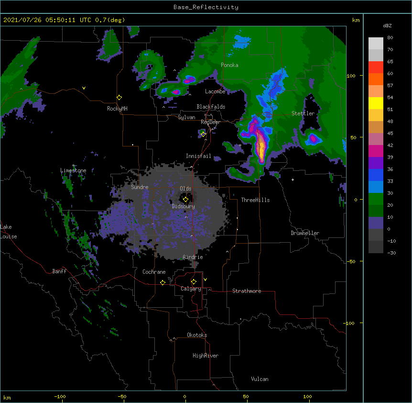Screen dimensions: 412x403
Task: Click the HighRiver city label
Action: (x=206, y=356)
